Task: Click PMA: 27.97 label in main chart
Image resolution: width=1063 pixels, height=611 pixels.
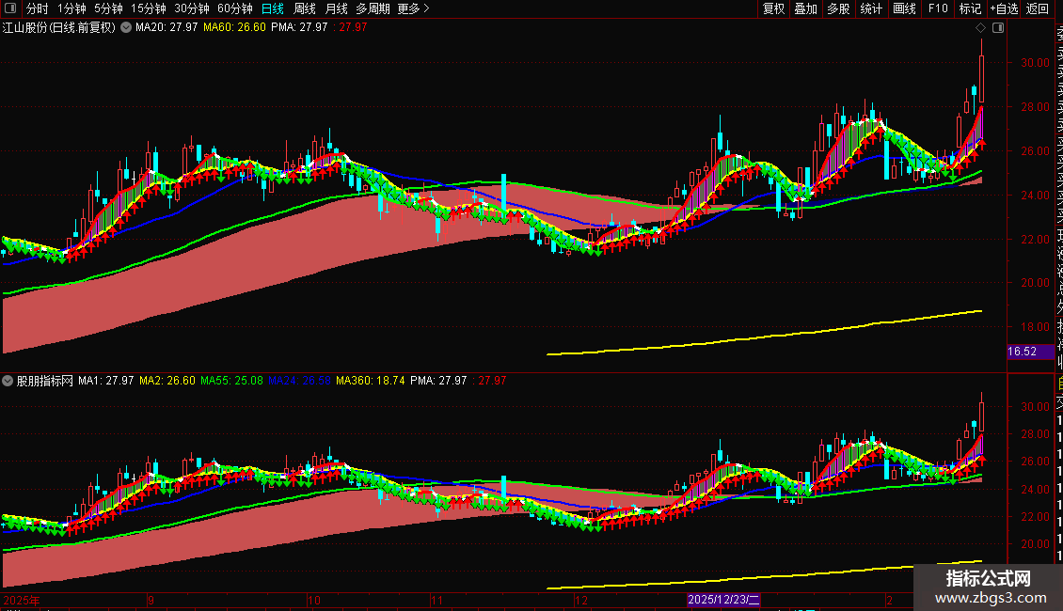Action: (x=299, y=28)
